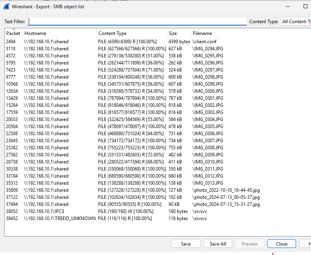Select the \IMG_0303.JPG filename
This screenshot has height=255, width=311.
coord(208,112)
